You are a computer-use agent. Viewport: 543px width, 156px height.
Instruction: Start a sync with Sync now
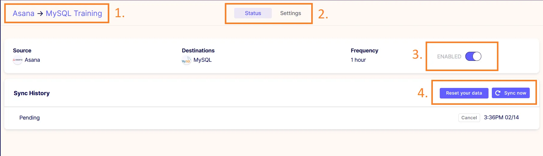coord(510,93)
